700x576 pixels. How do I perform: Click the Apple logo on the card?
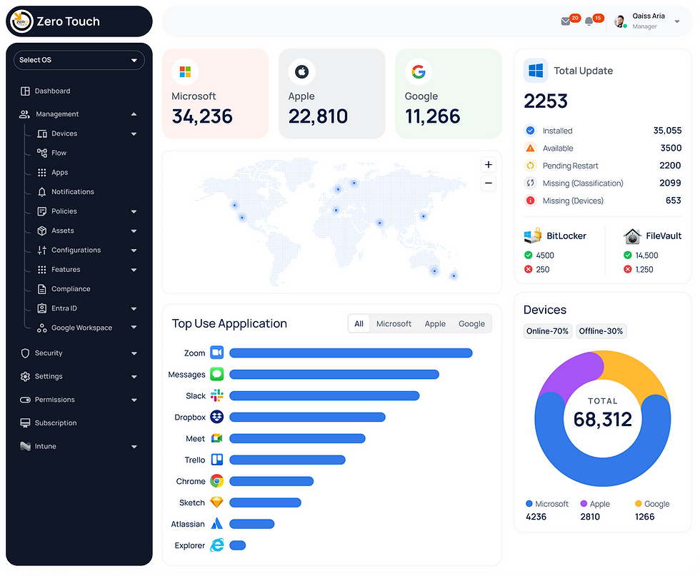(301, 72)
